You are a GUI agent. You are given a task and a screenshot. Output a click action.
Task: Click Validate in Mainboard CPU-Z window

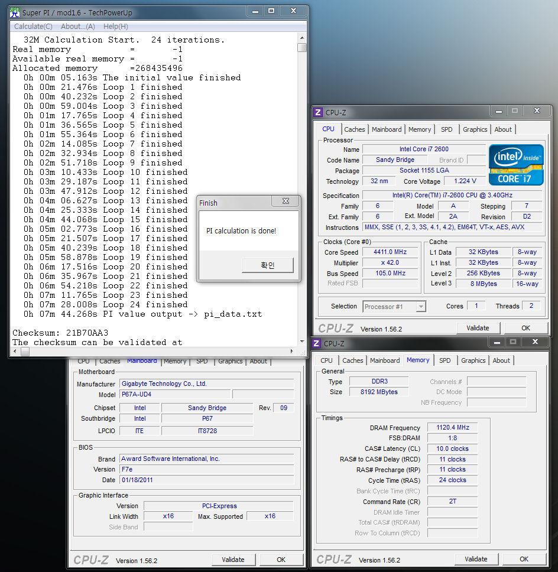click(x=233, y=560)
